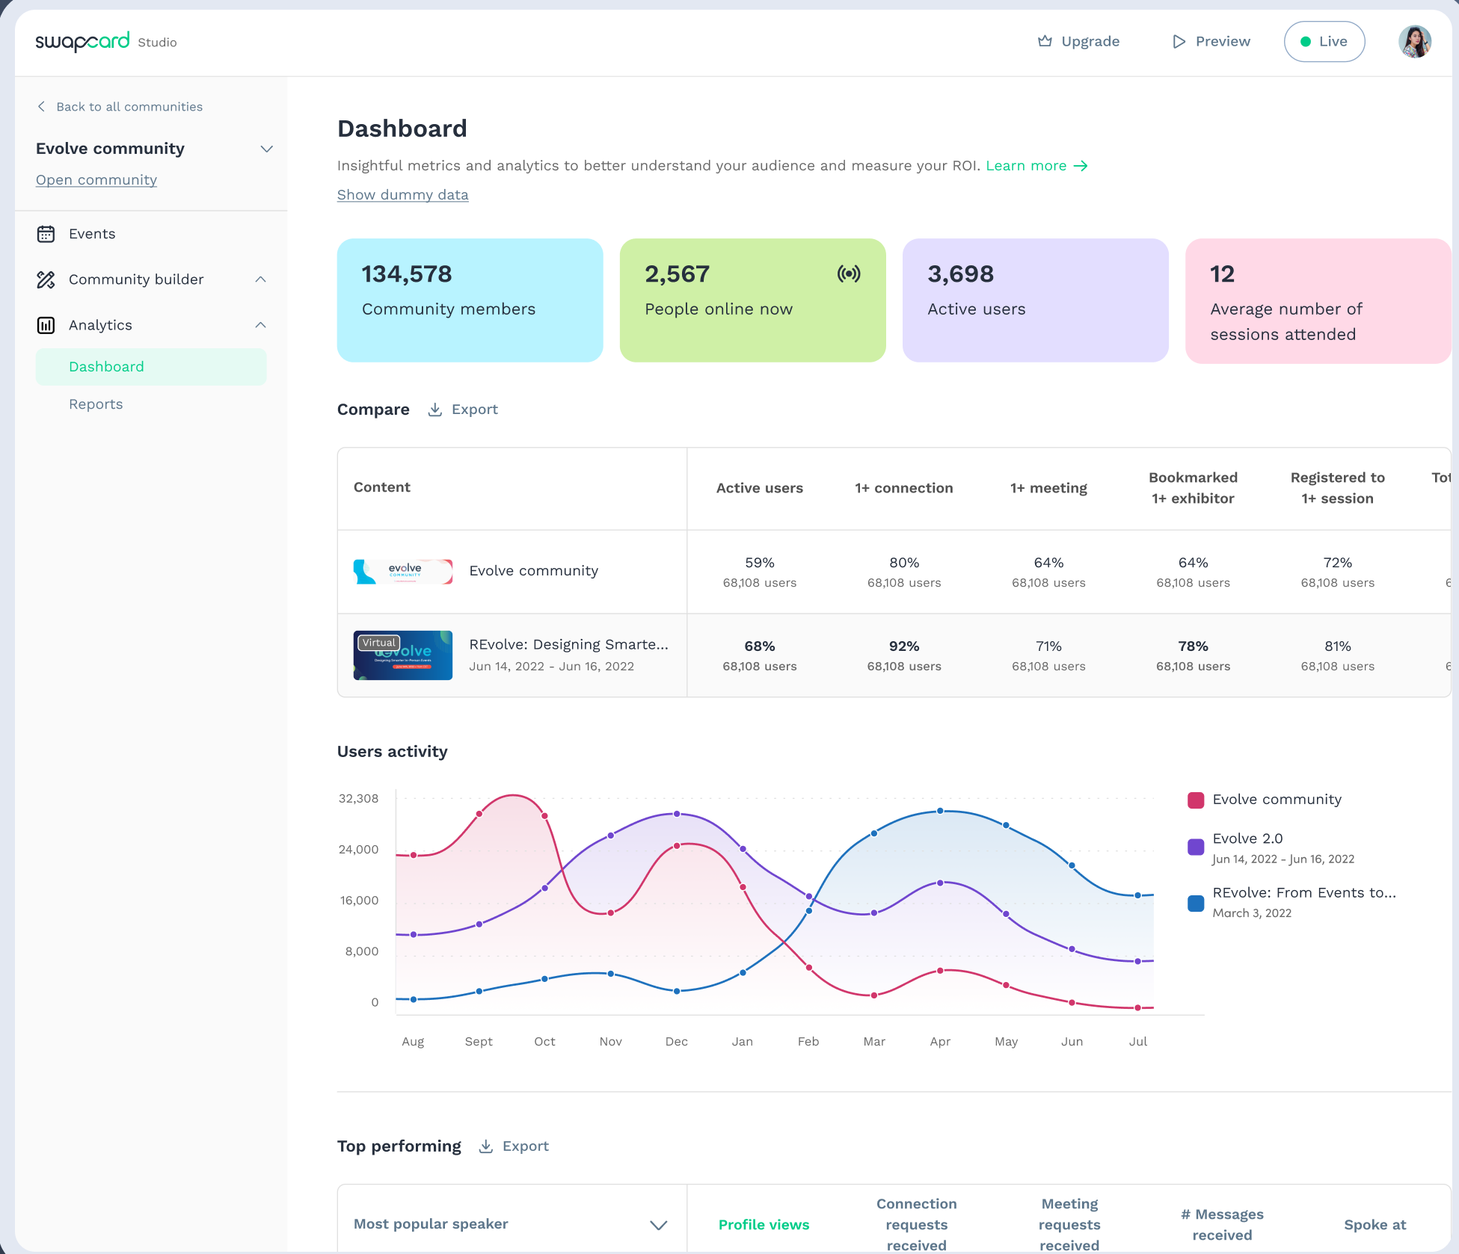The width and height of the screenshot is (1459, 1254).
Task: Click the Community builder tools icon
Action: coord(46,279)
